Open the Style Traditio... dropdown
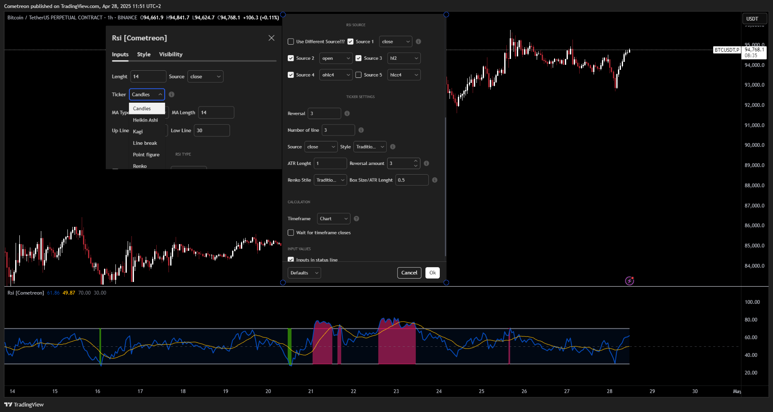This screenshot has width=773, height=412. pyautogui.click(x=370, y=147)
